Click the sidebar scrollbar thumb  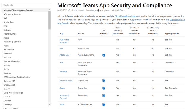(x=50, y=20)
